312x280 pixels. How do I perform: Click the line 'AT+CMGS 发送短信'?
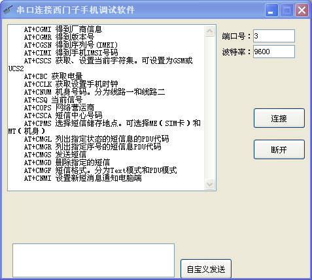tap(55, 155)
